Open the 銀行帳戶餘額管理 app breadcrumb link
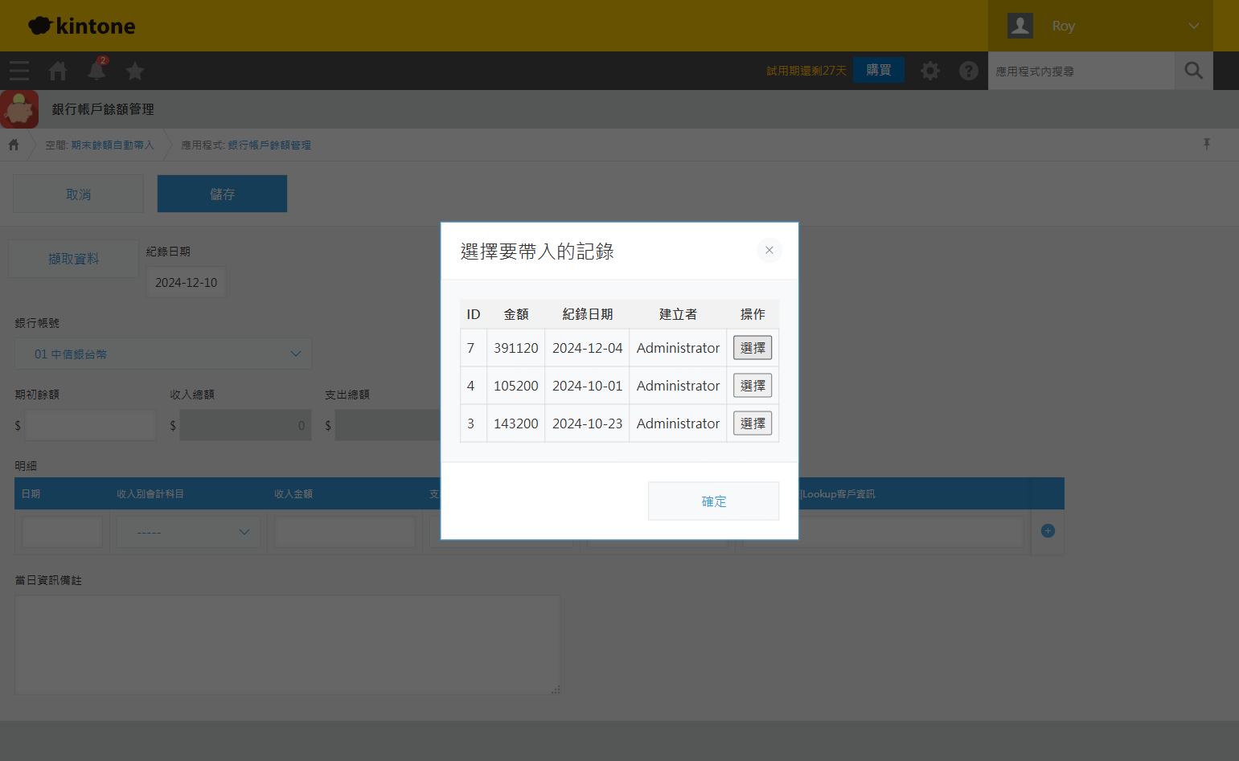Image resolution: width=1239 pixels, height=761 pixels. click(x=269, y=145)
